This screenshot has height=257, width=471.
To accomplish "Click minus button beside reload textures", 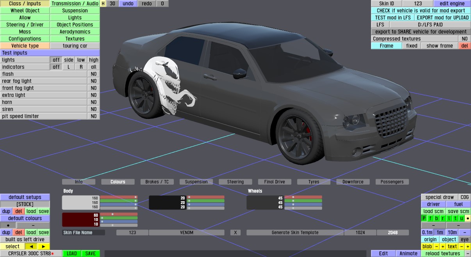I will [x=468, y=253].
